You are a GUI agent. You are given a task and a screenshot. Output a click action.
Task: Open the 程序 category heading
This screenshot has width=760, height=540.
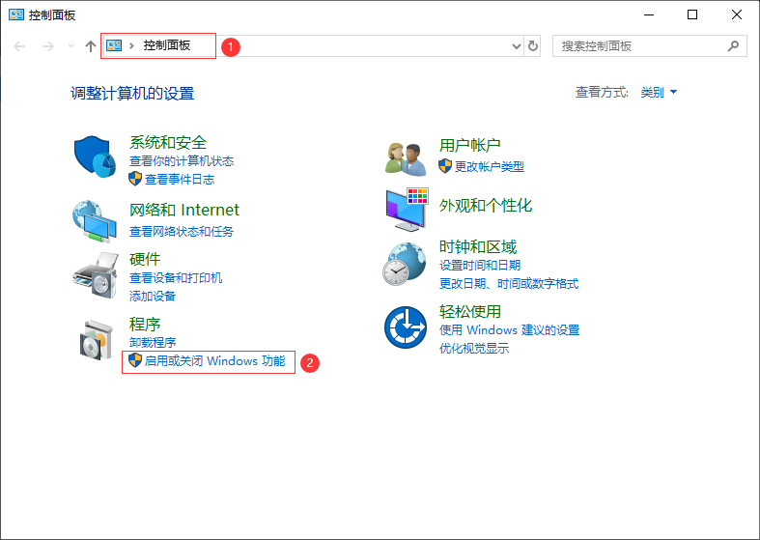(x=145, y=324)
